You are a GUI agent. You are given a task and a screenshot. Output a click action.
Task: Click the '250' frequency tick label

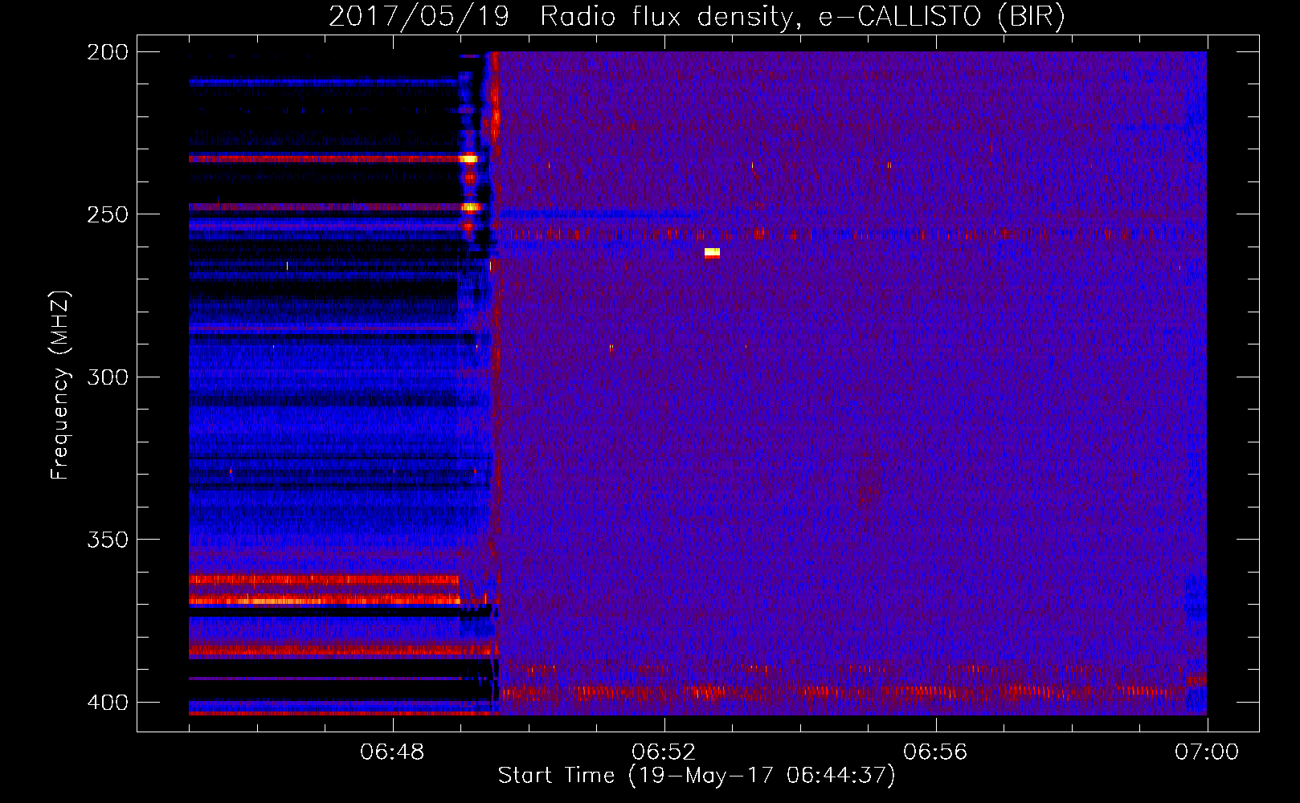pos(108,214)
